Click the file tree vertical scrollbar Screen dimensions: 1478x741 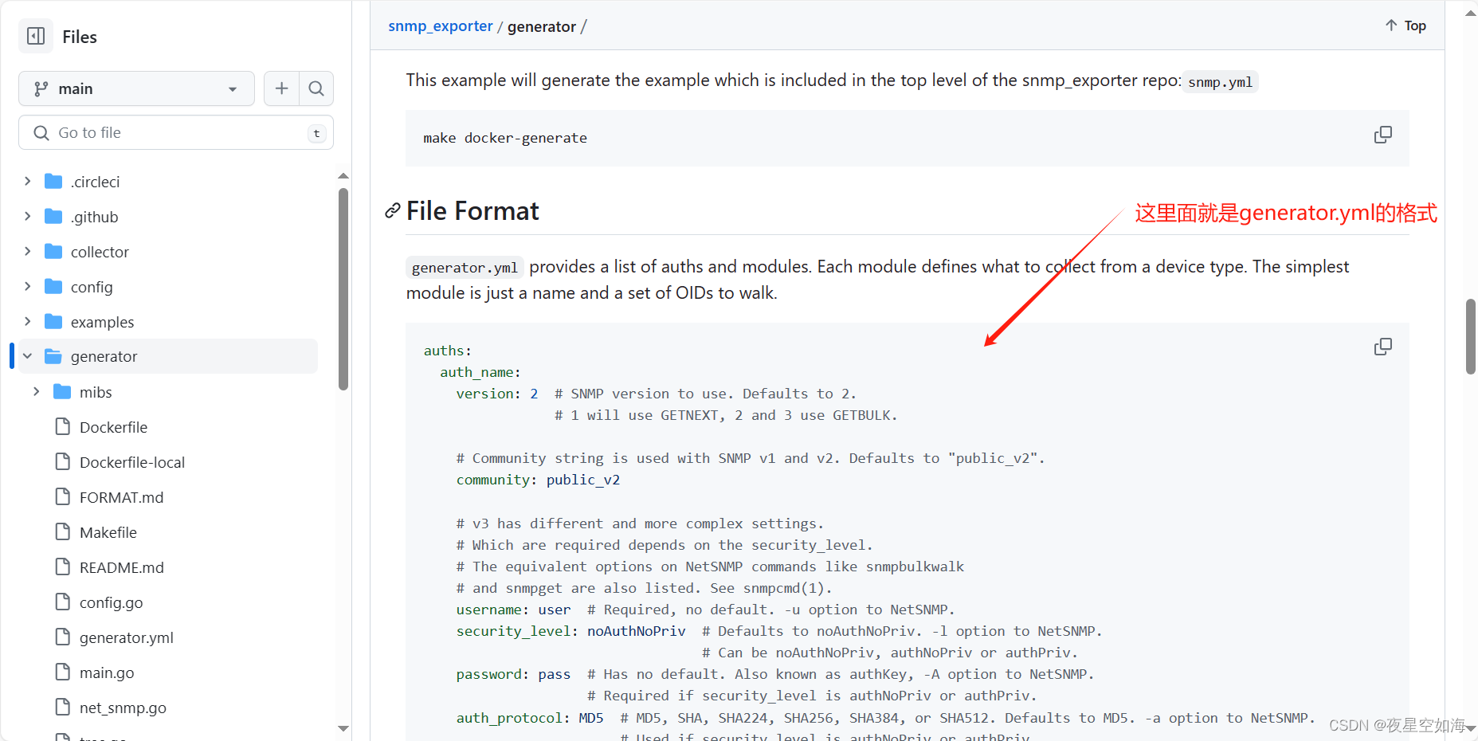(343, 287)
